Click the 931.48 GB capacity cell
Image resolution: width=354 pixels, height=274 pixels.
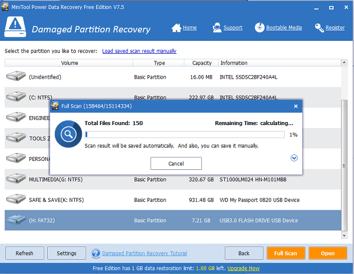click(x=201, y=200)
